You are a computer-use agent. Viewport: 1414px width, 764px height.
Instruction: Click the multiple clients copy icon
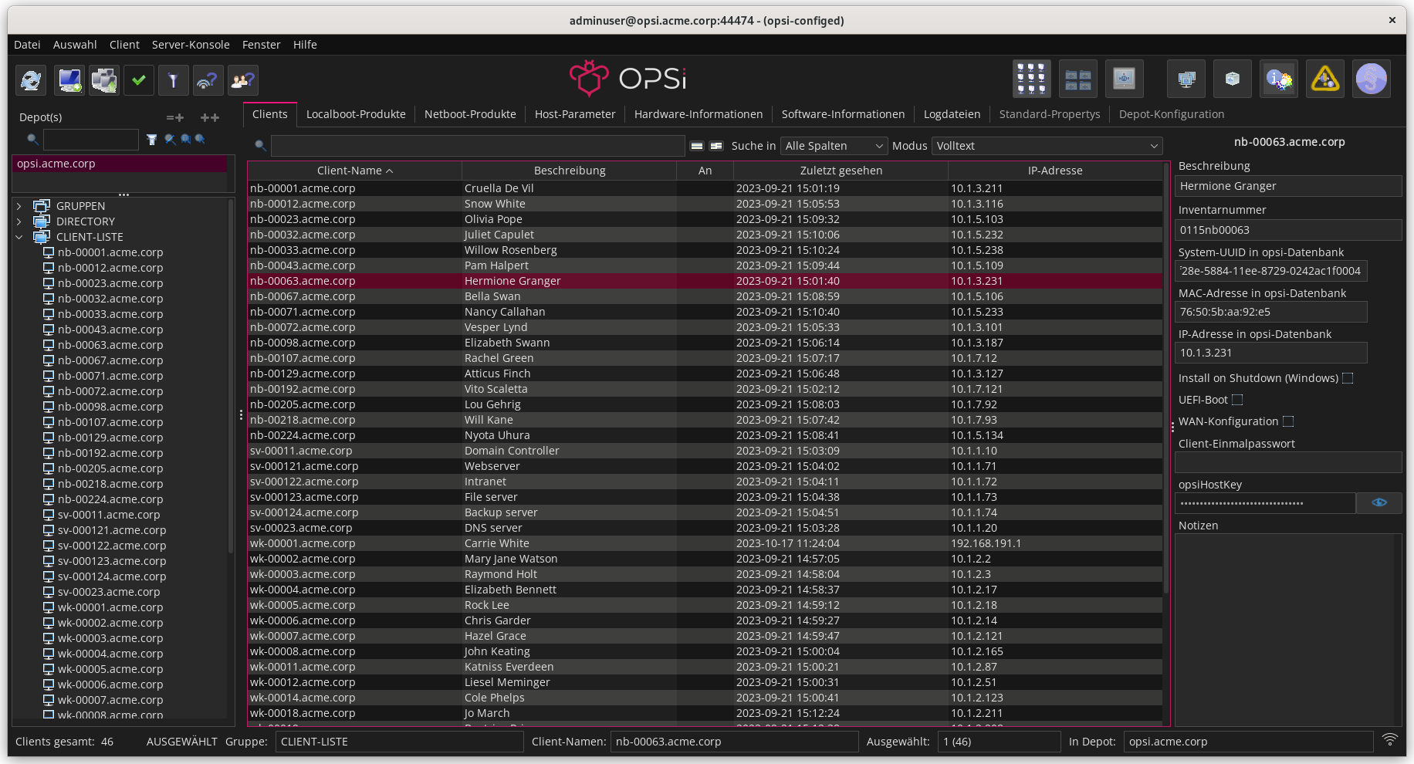(103, 79)
